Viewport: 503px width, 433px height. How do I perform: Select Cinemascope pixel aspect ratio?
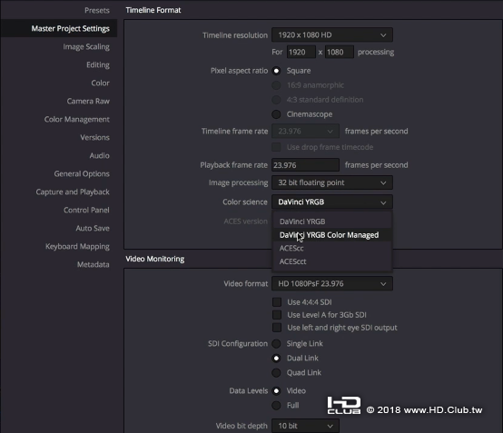click(x=276, y=114)
